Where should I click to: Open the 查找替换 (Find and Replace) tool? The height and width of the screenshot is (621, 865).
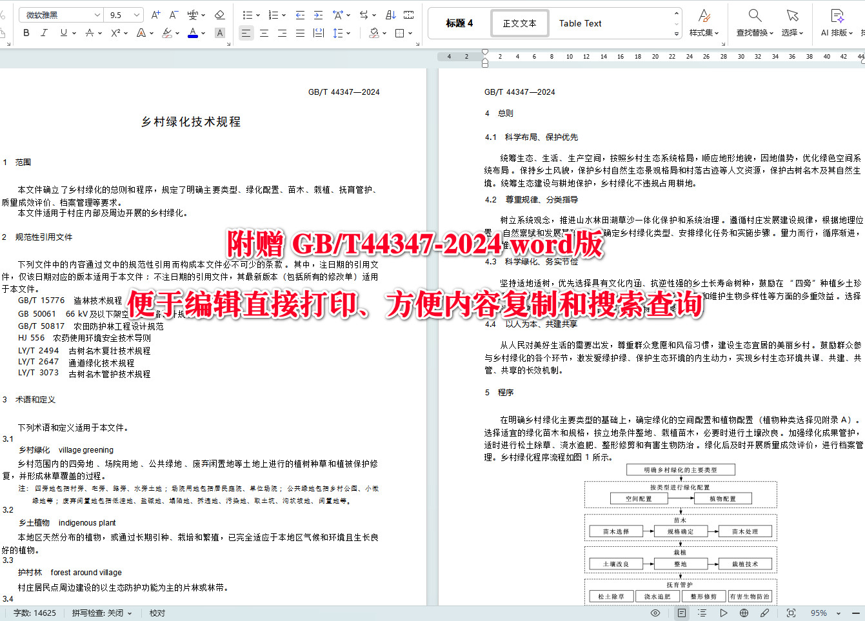[x=755, y=23]
